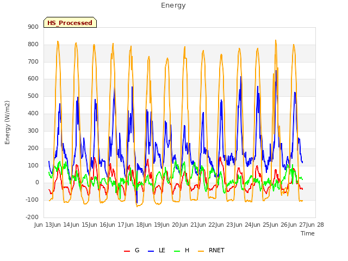
Task: Click the RNET legend label
Action: pyautogui.click(x=216, y=250)
